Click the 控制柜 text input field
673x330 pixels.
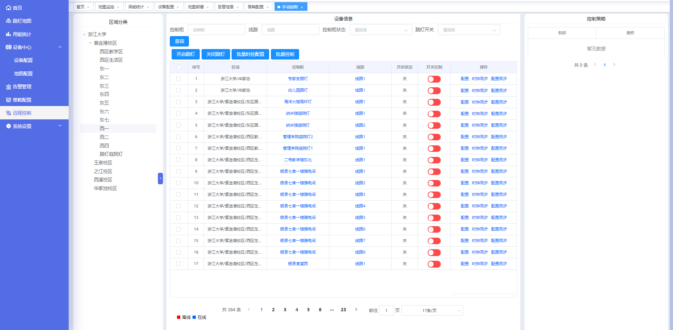(x=216, y=30)
